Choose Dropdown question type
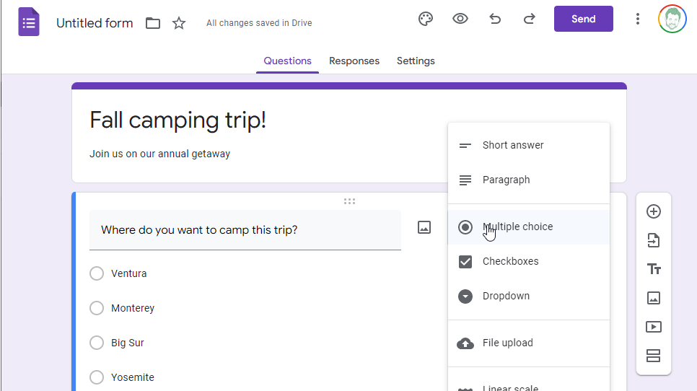The width and height of the screenshot is (697, 391). [506, 296]
